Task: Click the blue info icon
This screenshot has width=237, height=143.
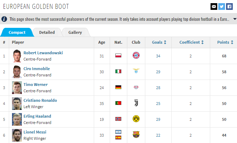Action: 4,19
